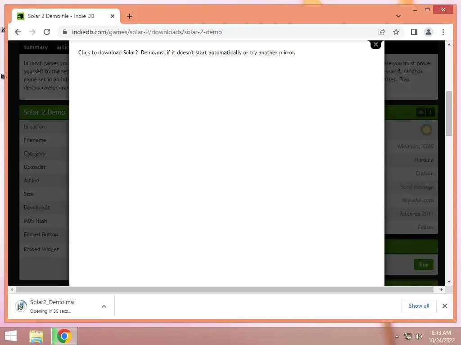Click the Follow link
Viewport: 461px width, 345px height.
click(425, 227)
